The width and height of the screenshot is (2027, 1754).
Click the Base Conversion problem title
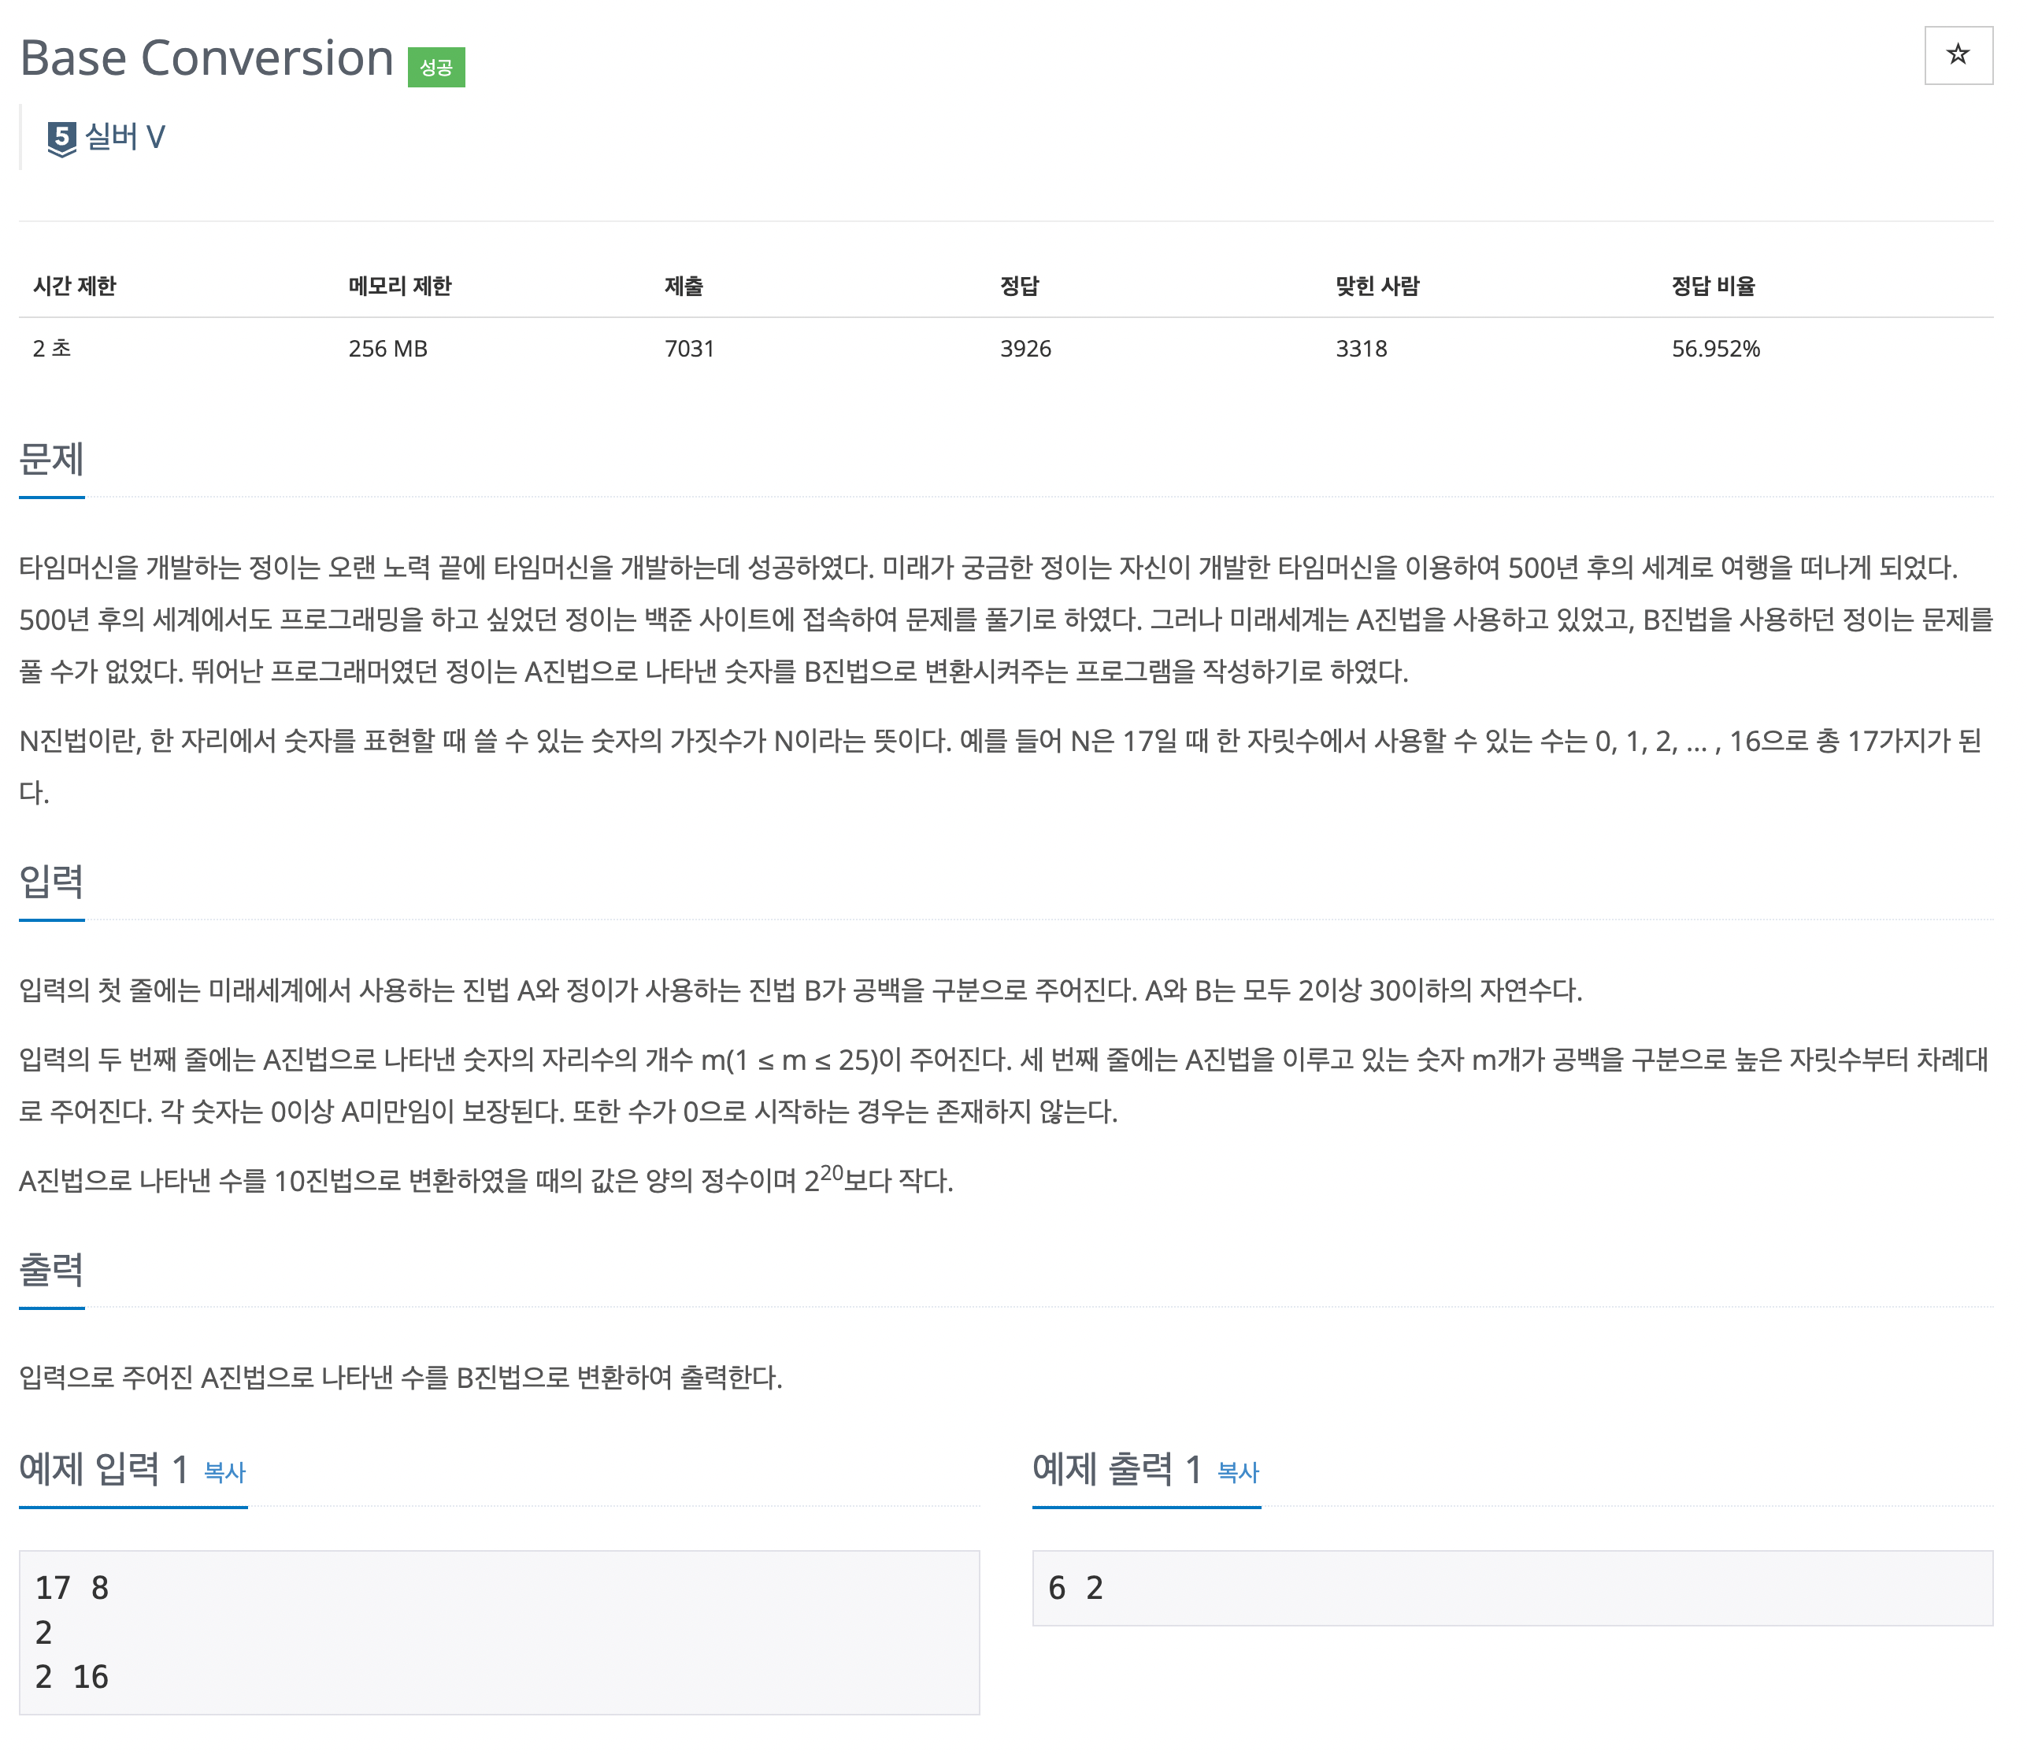pyautogui.click(x=206, y=57)
